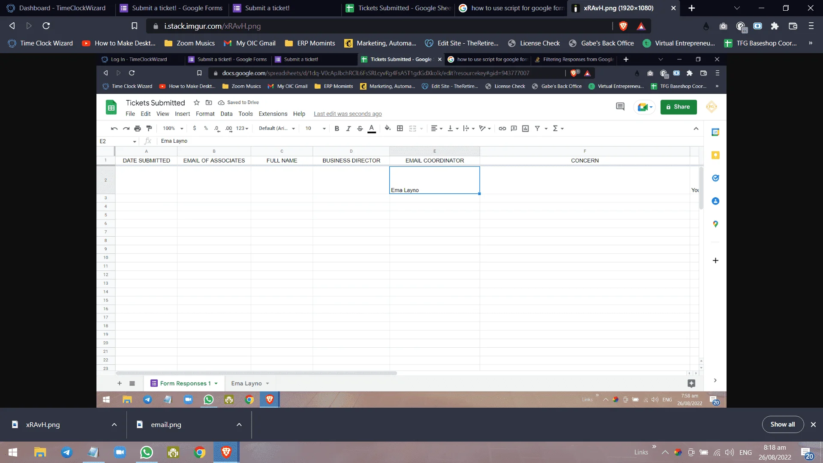The height and width of the screenshot is (463, 823).
Task: Reload the xRAvH.png page in outer browser
Action: [46, 26]
